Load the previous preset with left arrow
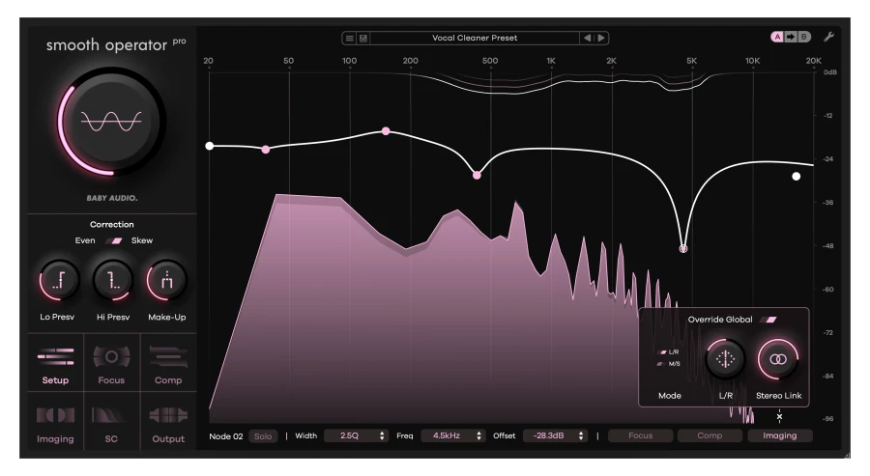The width and height of the screenshot is (870, 476). 587,39
